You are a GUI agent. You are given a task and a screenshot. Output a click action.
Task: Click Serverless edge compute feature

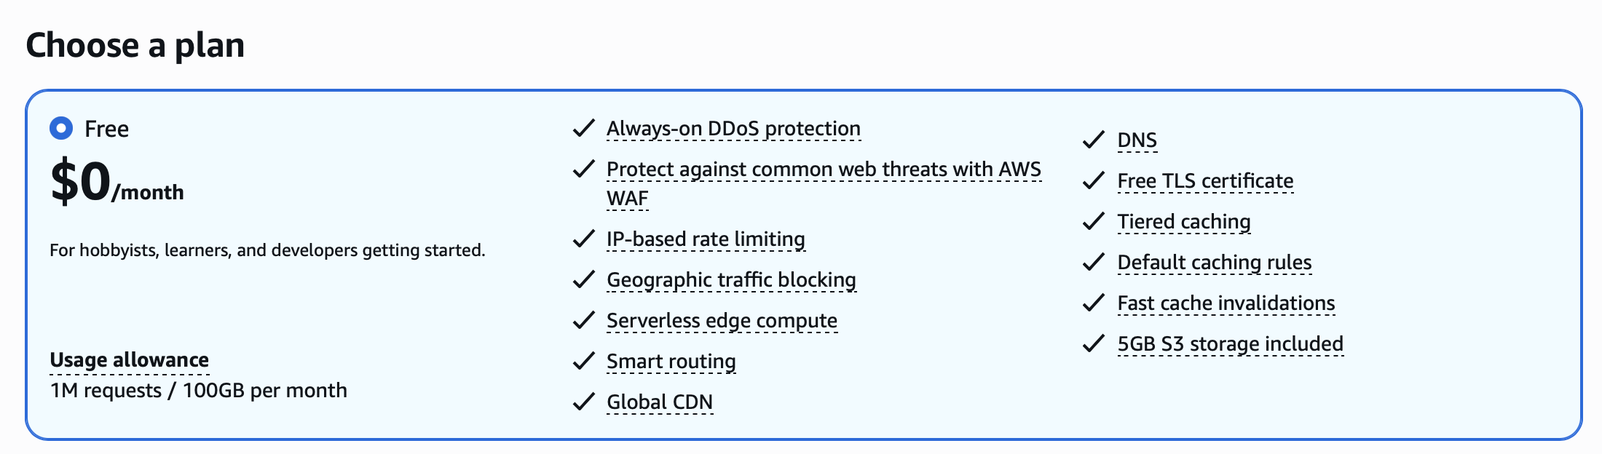pyautogui.click(x=721, y=321)
